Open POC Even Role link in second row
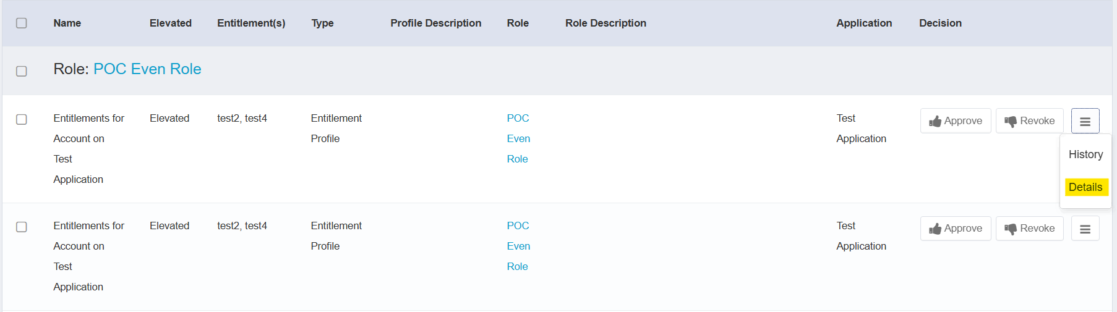This screenshot has width=1117, height=312. tap(518, 246)
